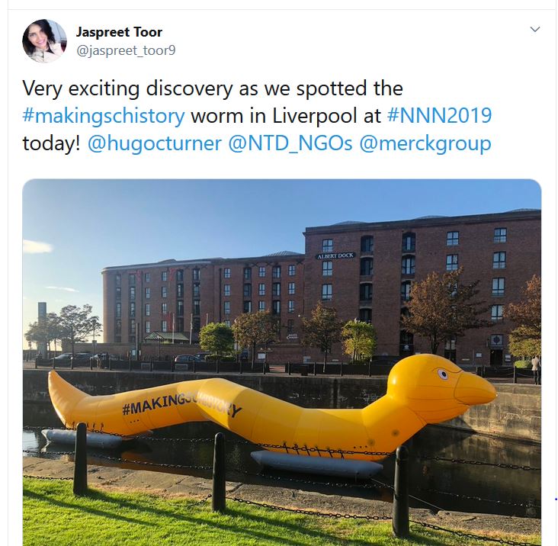Click the worm's eye in the photo
Image resolution: width=558 pixels, height=546 pixels.
click(443, 374)
